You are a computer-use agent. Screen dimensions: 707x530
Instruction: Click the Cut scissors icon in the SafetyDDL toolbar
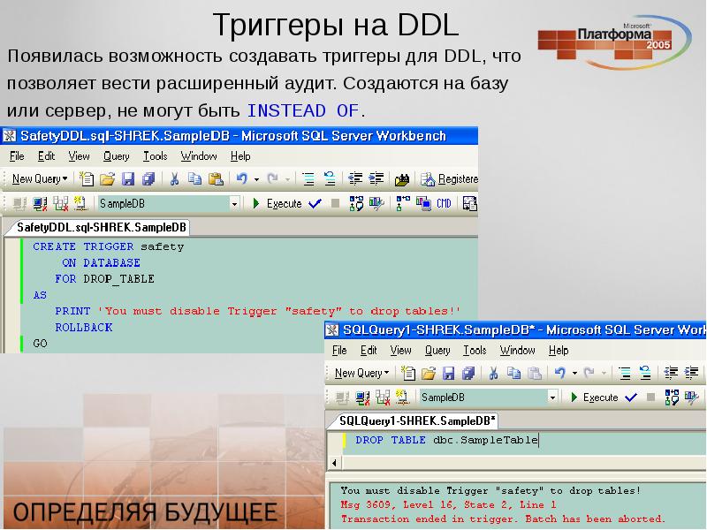click(174, 179)
